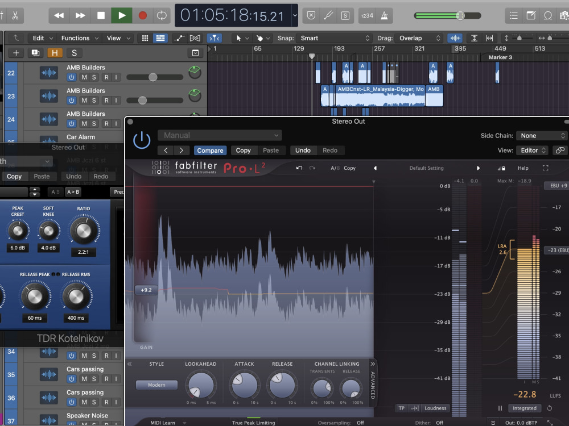Open the Edit menu in Tracks area
The width and height of the screenshot is (569, 426).
[43, 38]
